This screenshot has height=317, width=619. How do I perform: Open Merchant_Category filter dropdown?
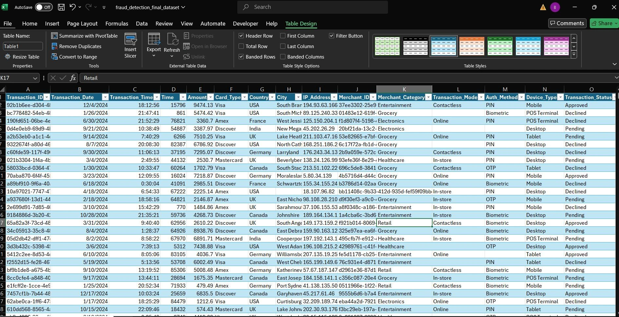(428, 97)
